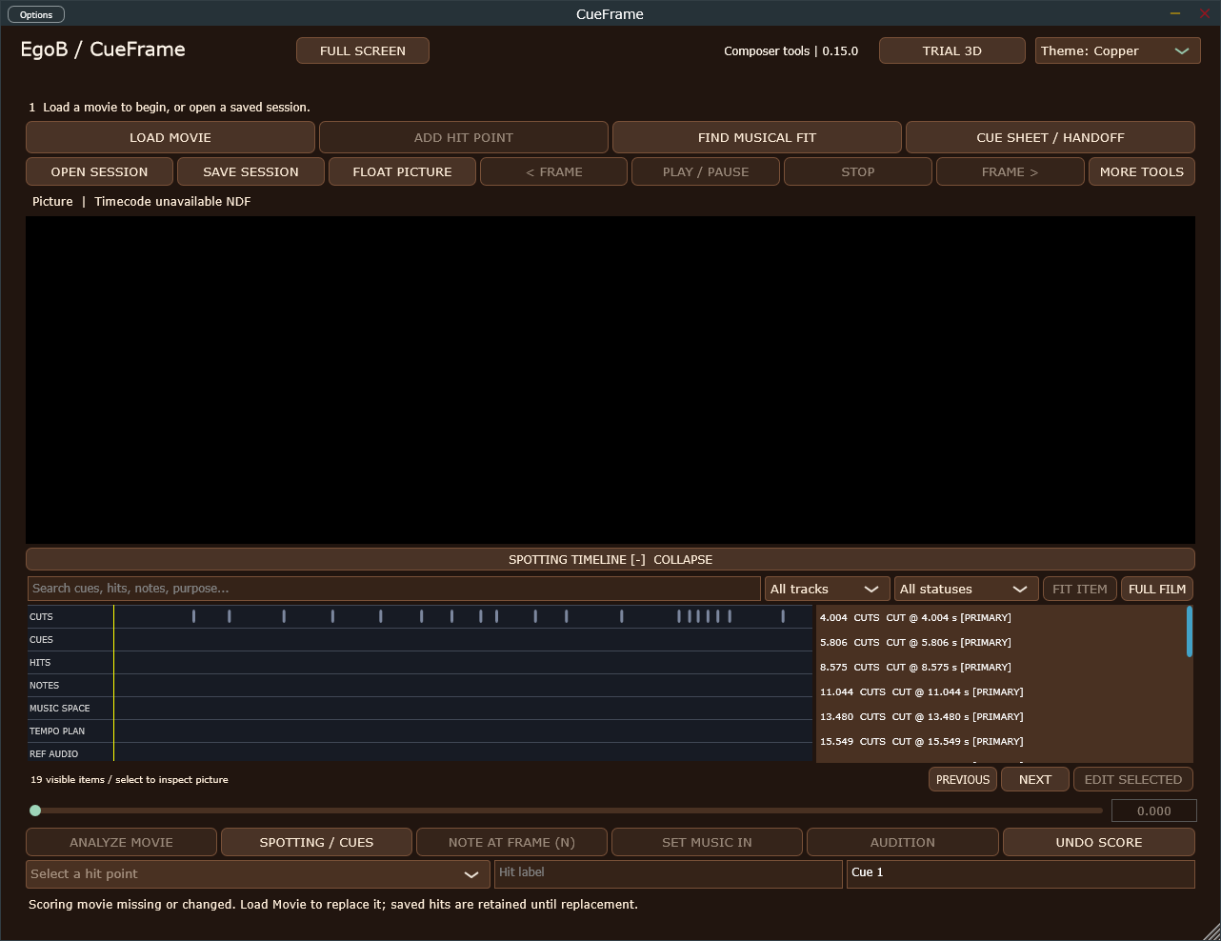Select the CUT @ 5.806 s list row
The image size is (1221, 941).
point(1001,642)
